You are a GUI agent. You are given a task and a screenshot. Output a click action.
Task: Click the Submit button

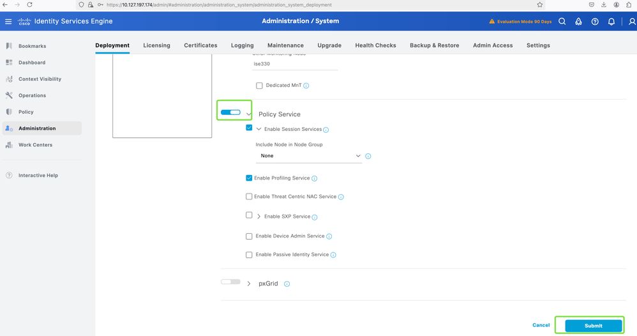tap(593, 326)
